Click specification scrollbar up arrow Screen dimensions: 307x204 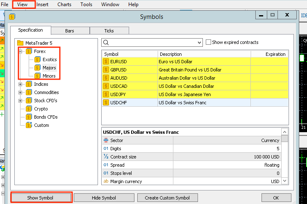point(285,132)
